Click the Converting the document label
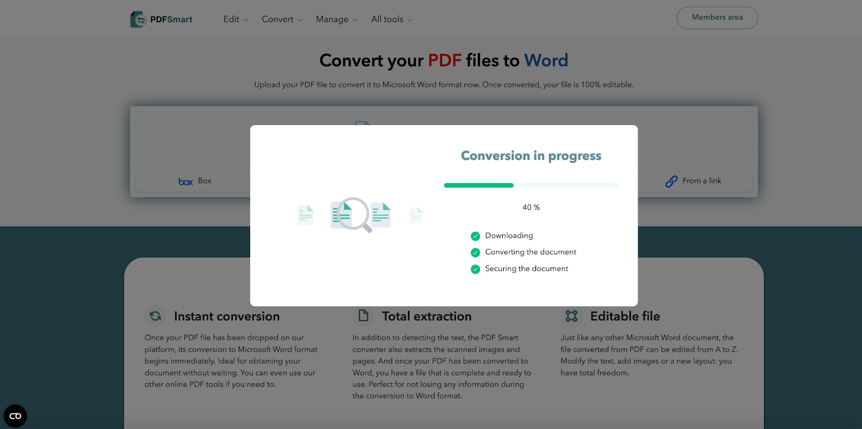This screenshot has width=862, height=429. tap(531, 252)
